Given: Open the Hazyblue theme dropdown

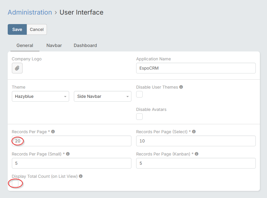Looking at the screenshot, I should (x=41, y=96).
